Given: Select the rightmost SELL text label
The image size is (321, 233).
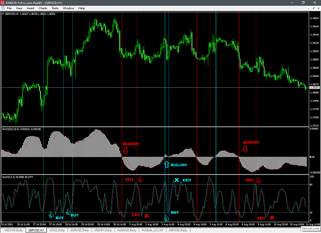Looking at the screenshot, I should (x=250, y=180).
